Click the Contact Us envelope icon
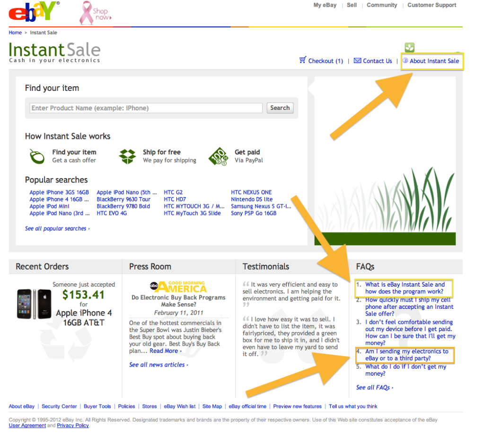This screenshot has height=441, width=484. [358, 61]
